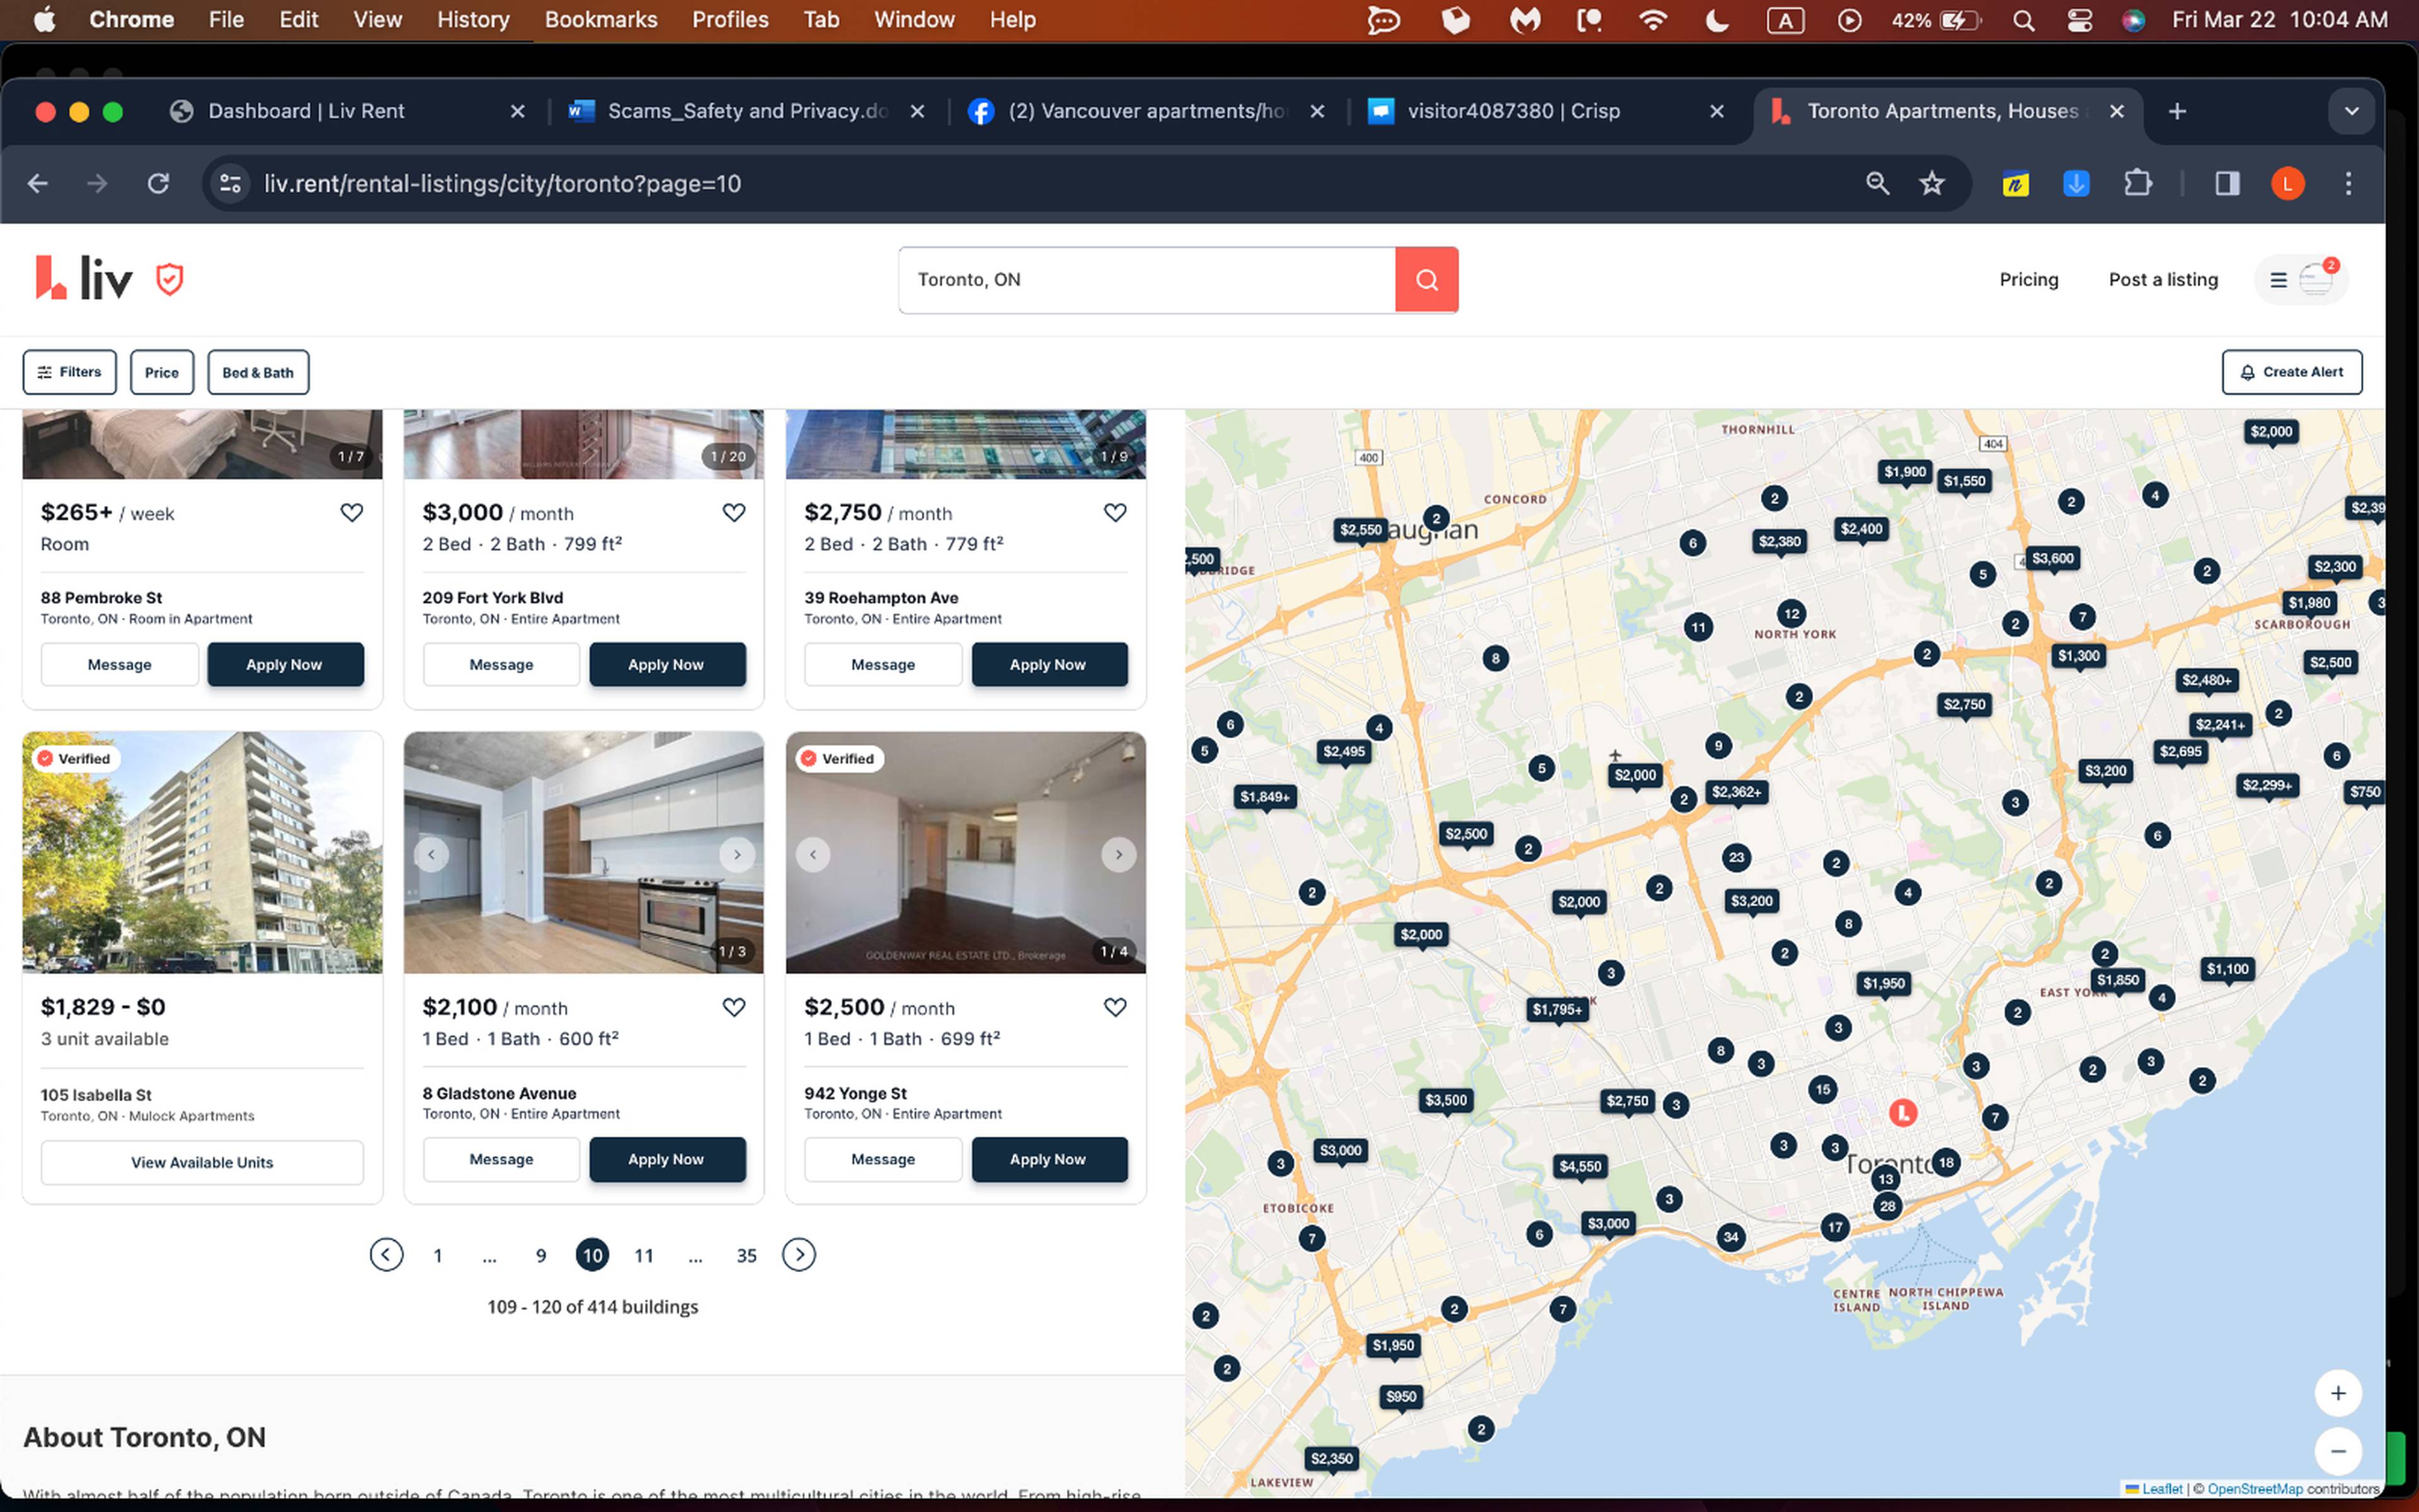This screenshot has height=1512, width=2419.
Task: Favorite the 39 Roehampton Ave listing
Action: [1116, 513]
